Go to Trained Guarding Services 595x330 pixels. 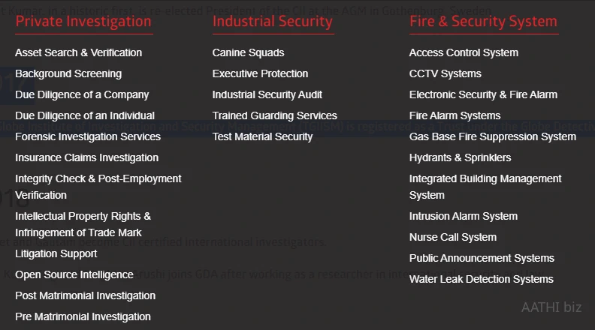(x=274, y=115)
